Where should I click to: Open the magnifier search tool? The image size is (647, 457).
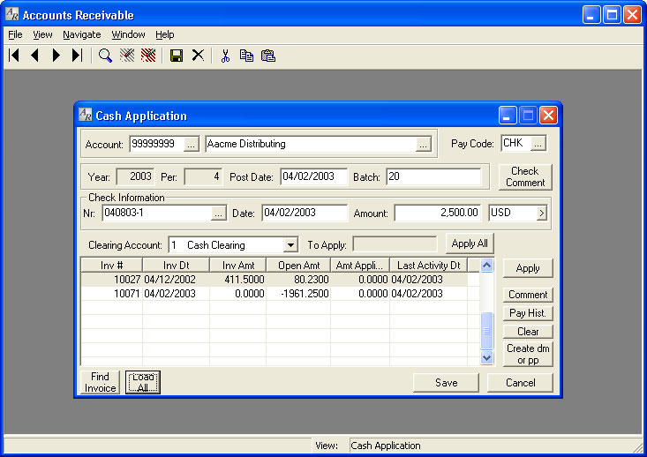[x=105, y=56]
